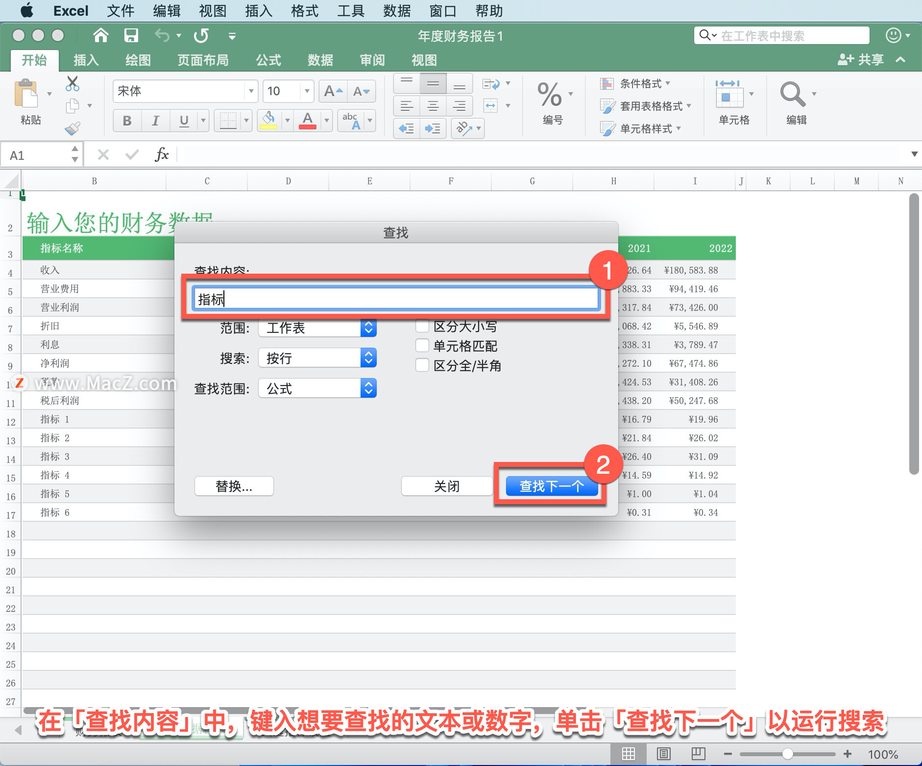Image resolution: width=922 pixels, height=766 pixels.
Task: Toggle Bold formatting
Action: (127, 121)
